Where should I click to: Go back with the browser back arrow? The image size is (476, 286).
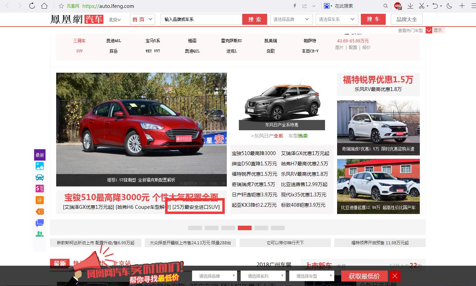(x=8, y=6)
